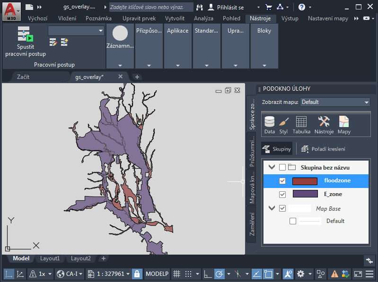Toggle the grid display in status bar

177,274
